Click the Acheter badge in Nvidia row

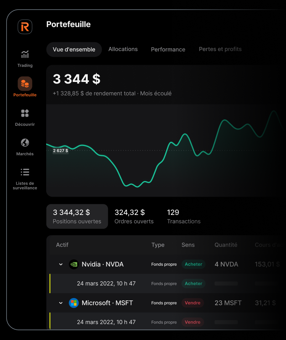193,264
